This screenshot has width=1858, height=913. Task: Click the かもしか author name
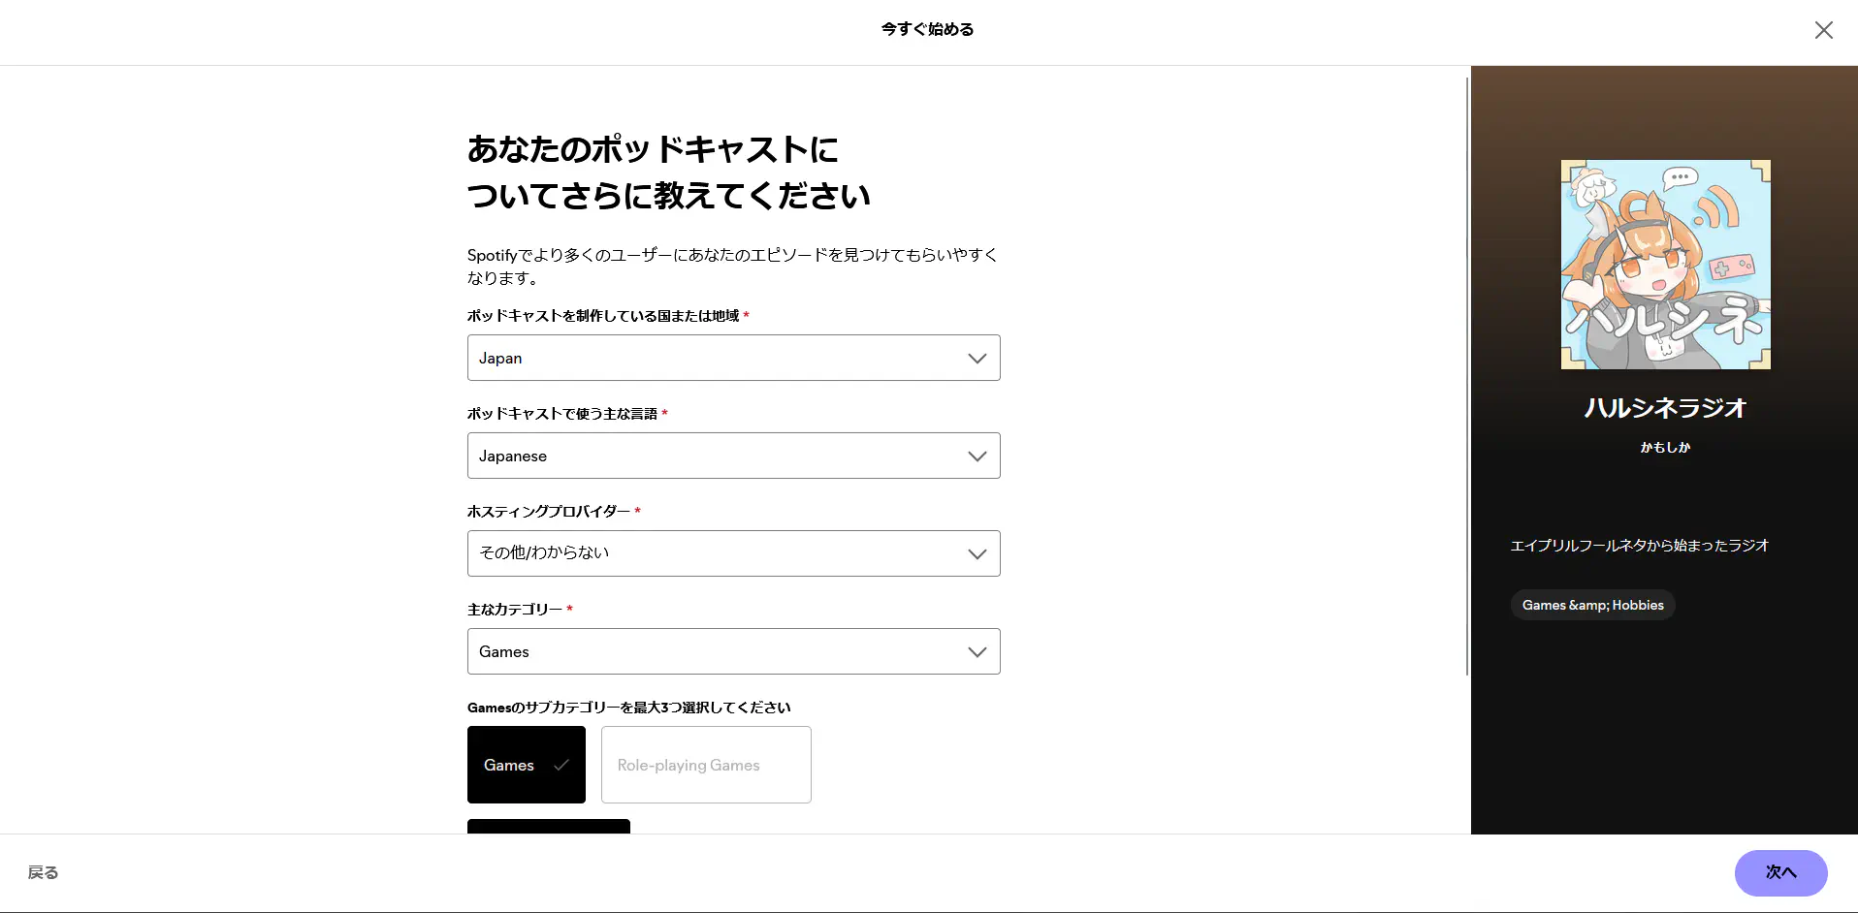(1665, 447)
